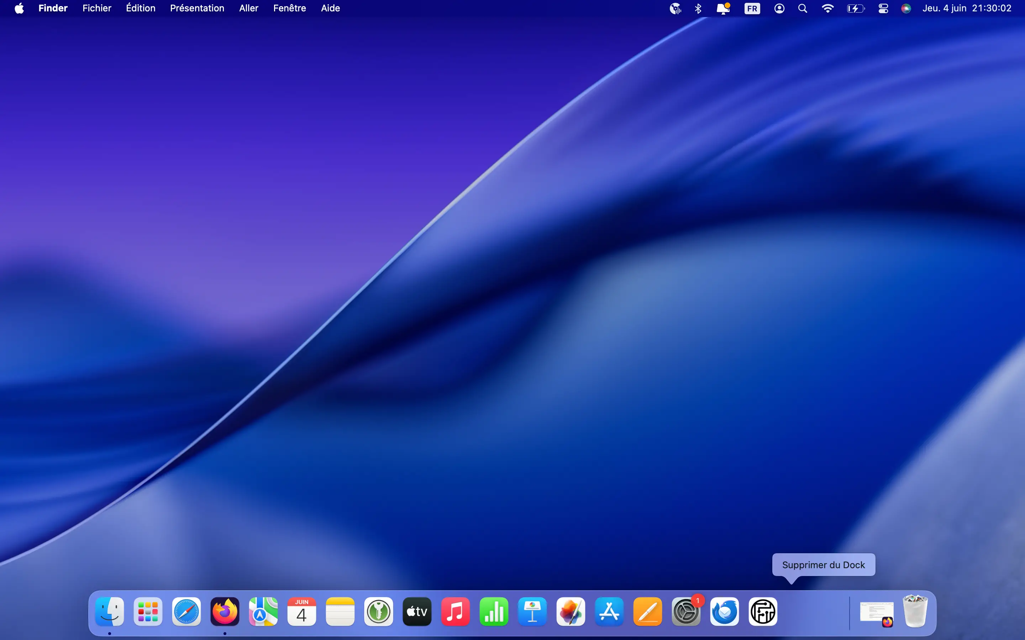Open Apple TV app in Dock
The image size is (1025, 640).
pos(417,611)
